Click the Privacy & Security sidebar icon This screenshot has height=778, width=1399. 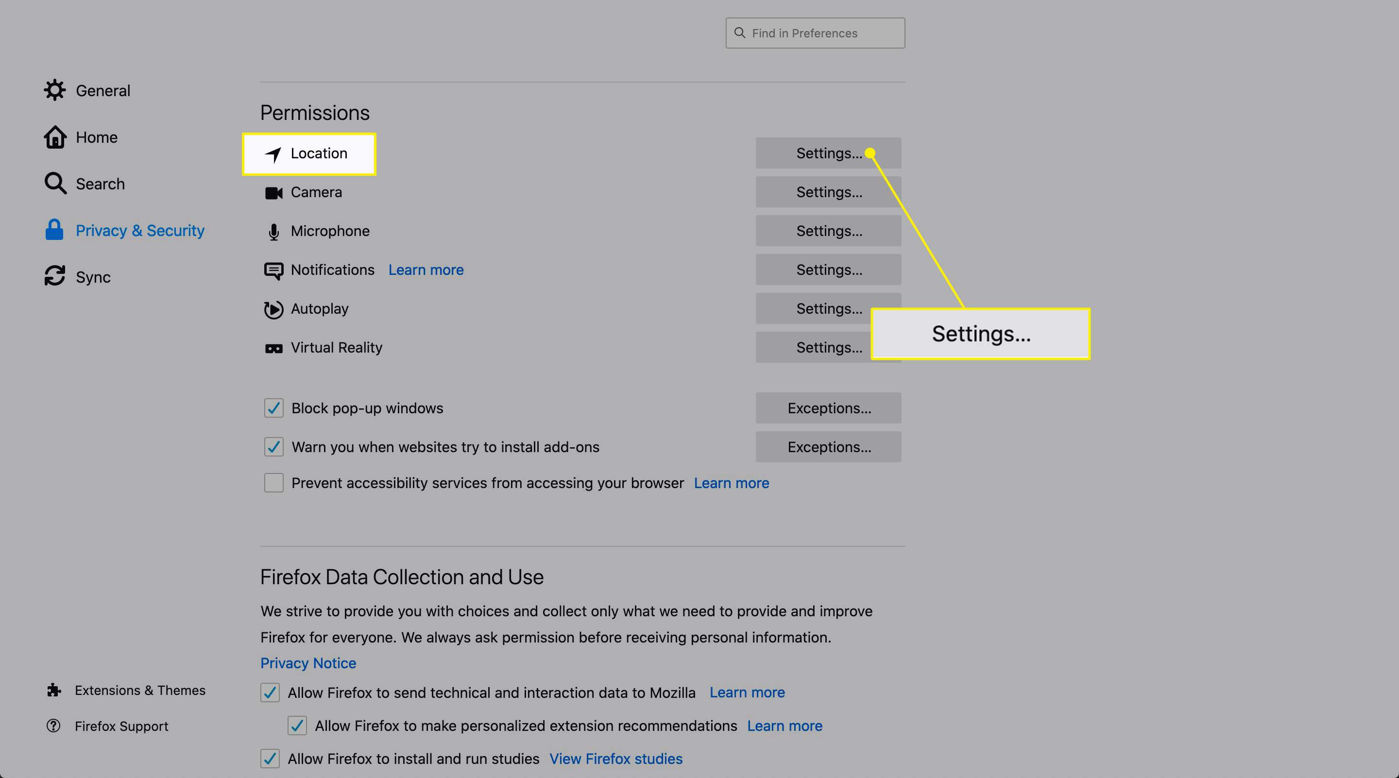point(53,230)
